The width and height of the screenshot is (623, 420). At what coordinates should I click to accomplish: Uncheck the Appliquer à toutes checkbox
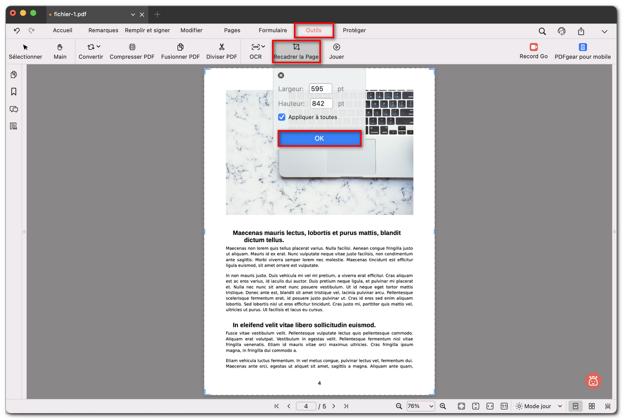282,117
